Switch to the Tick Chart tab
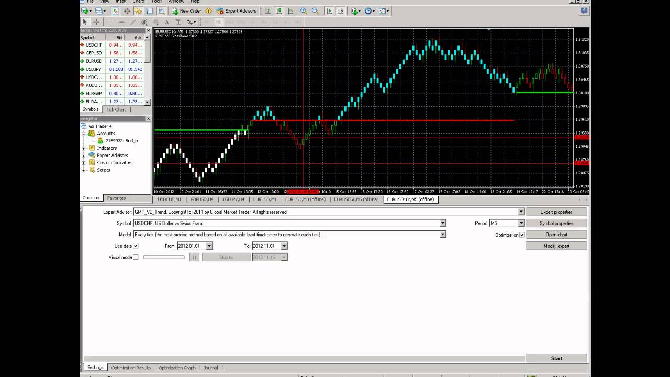 tap(116, 109)
